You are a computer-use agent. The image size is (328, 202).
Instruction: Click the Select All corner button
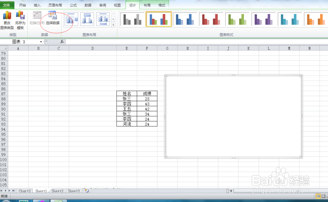tap(4, 48)
